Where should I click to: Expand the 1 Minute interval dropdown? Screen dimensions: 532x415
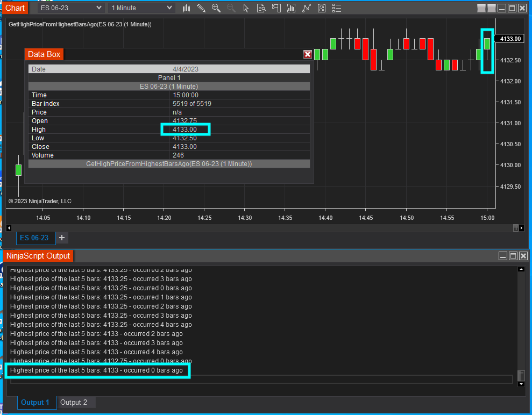point(170,8)
